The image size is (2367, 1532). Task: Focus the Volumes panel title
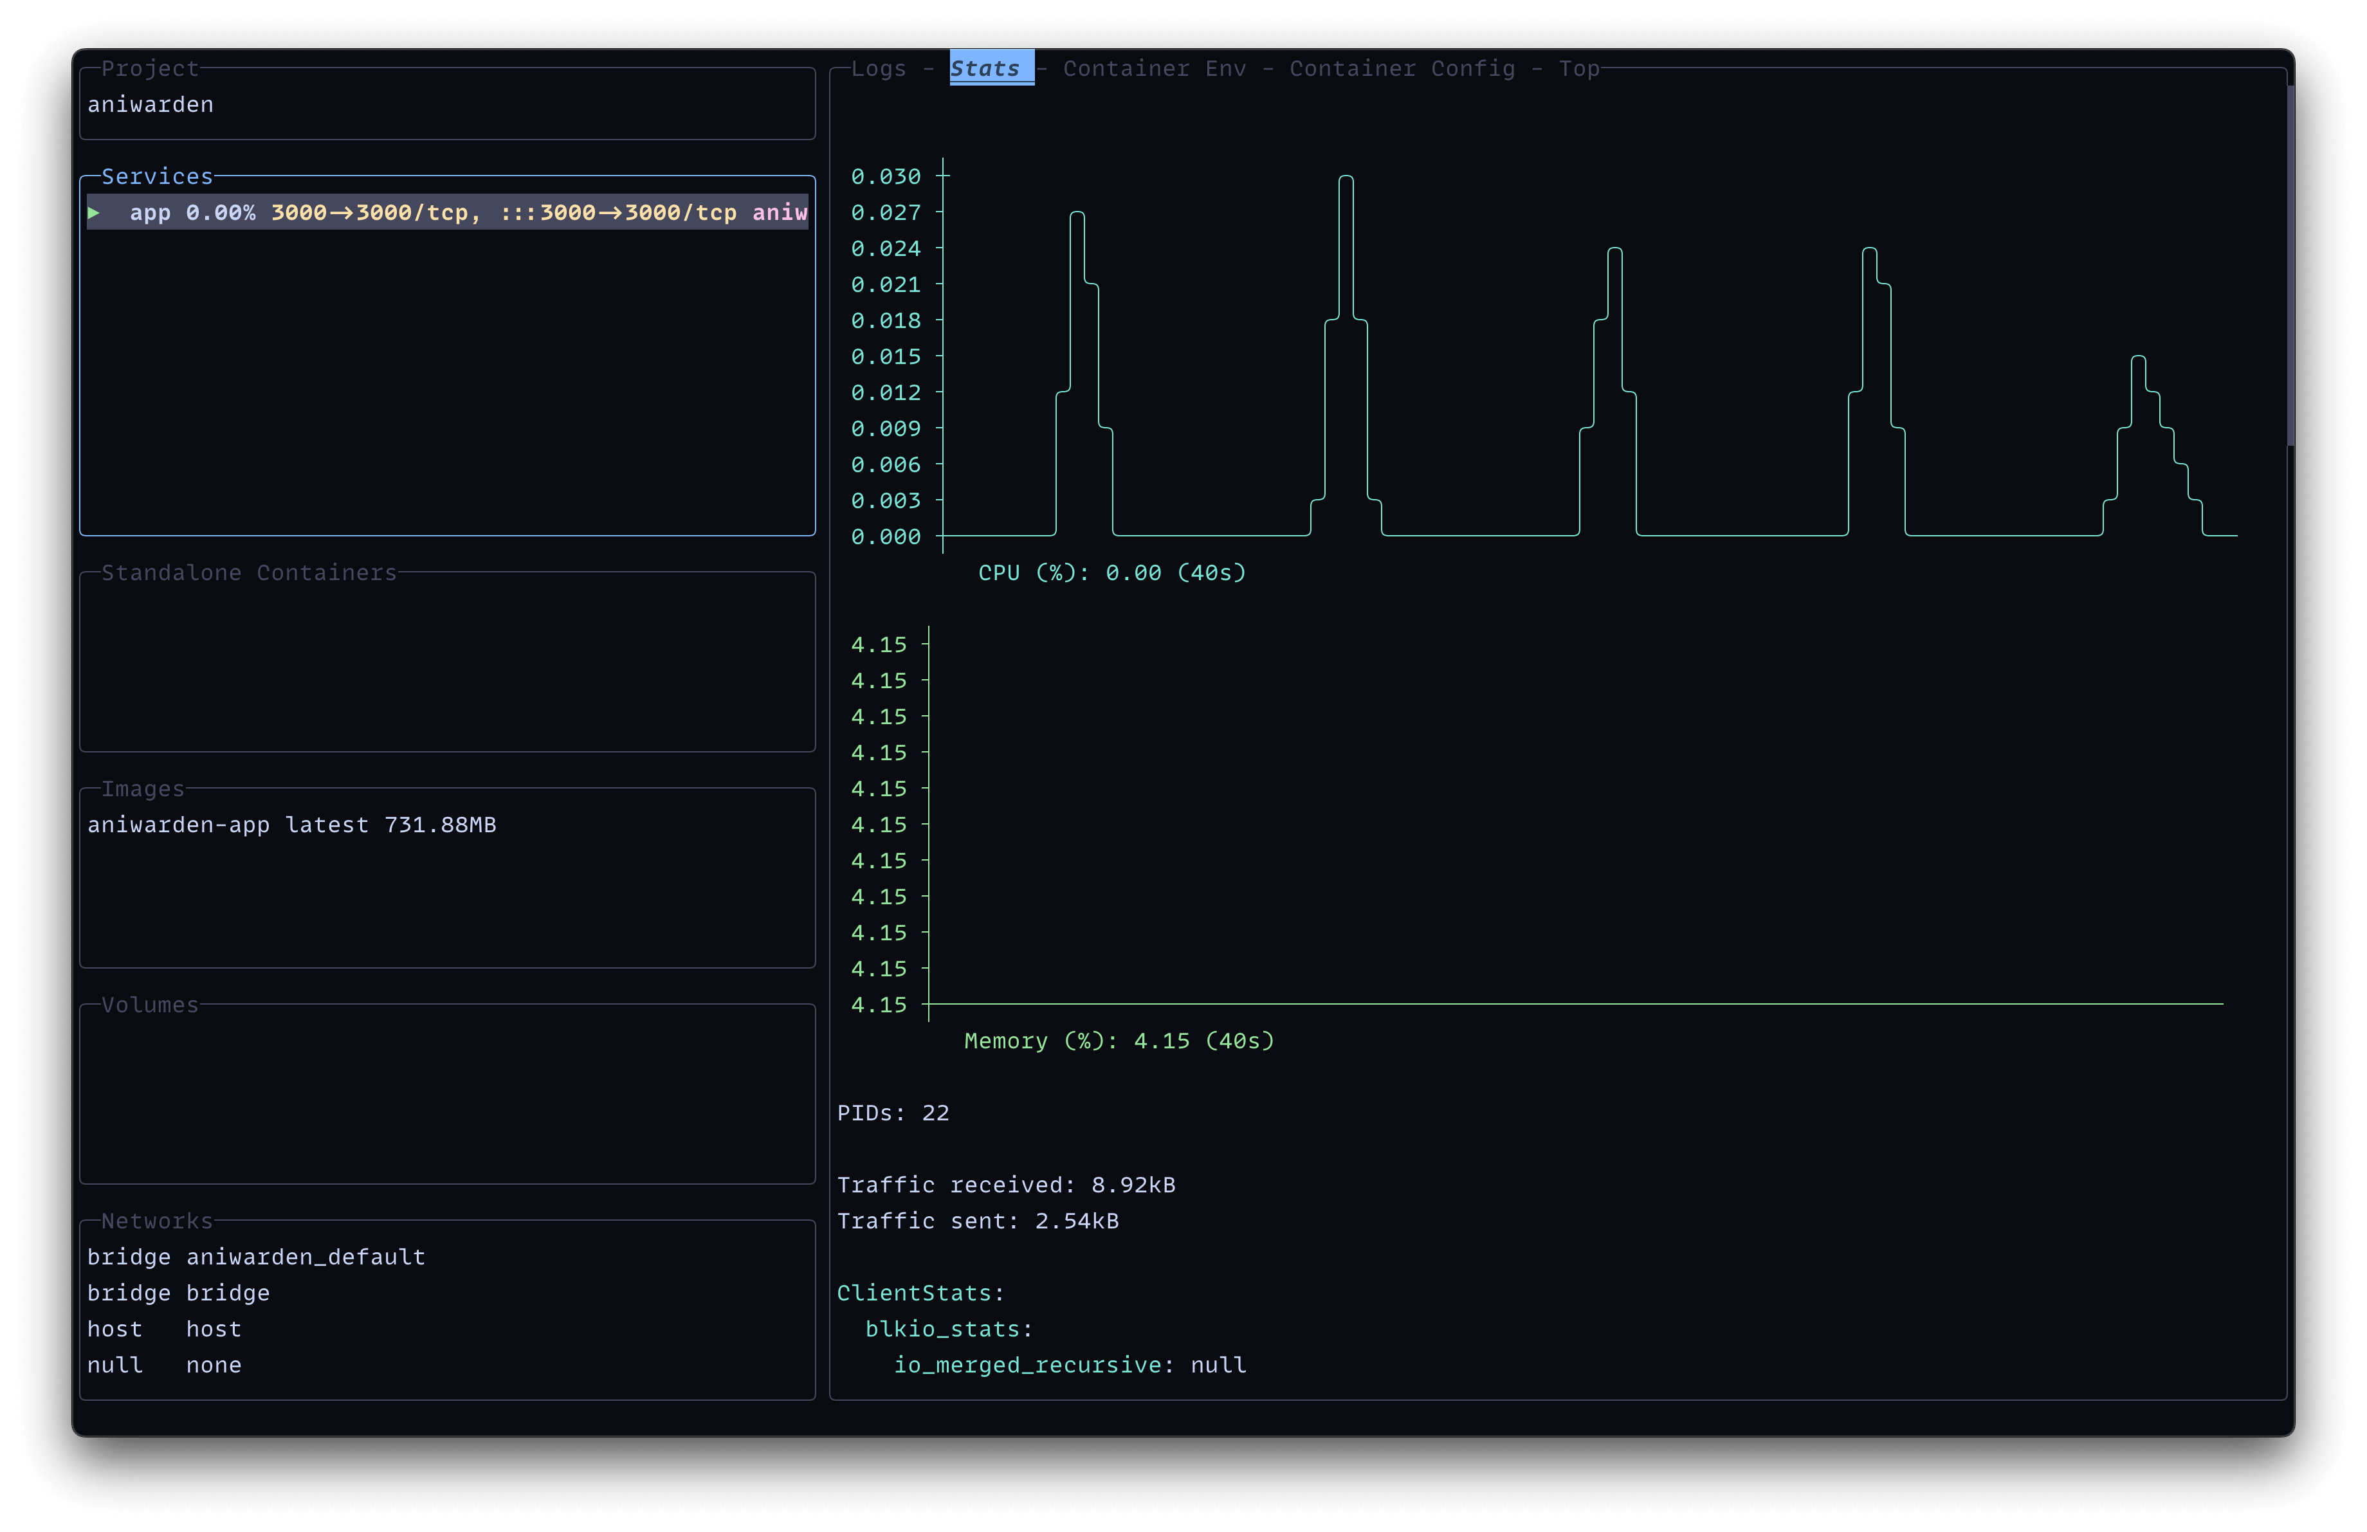tap(150, 1004)
